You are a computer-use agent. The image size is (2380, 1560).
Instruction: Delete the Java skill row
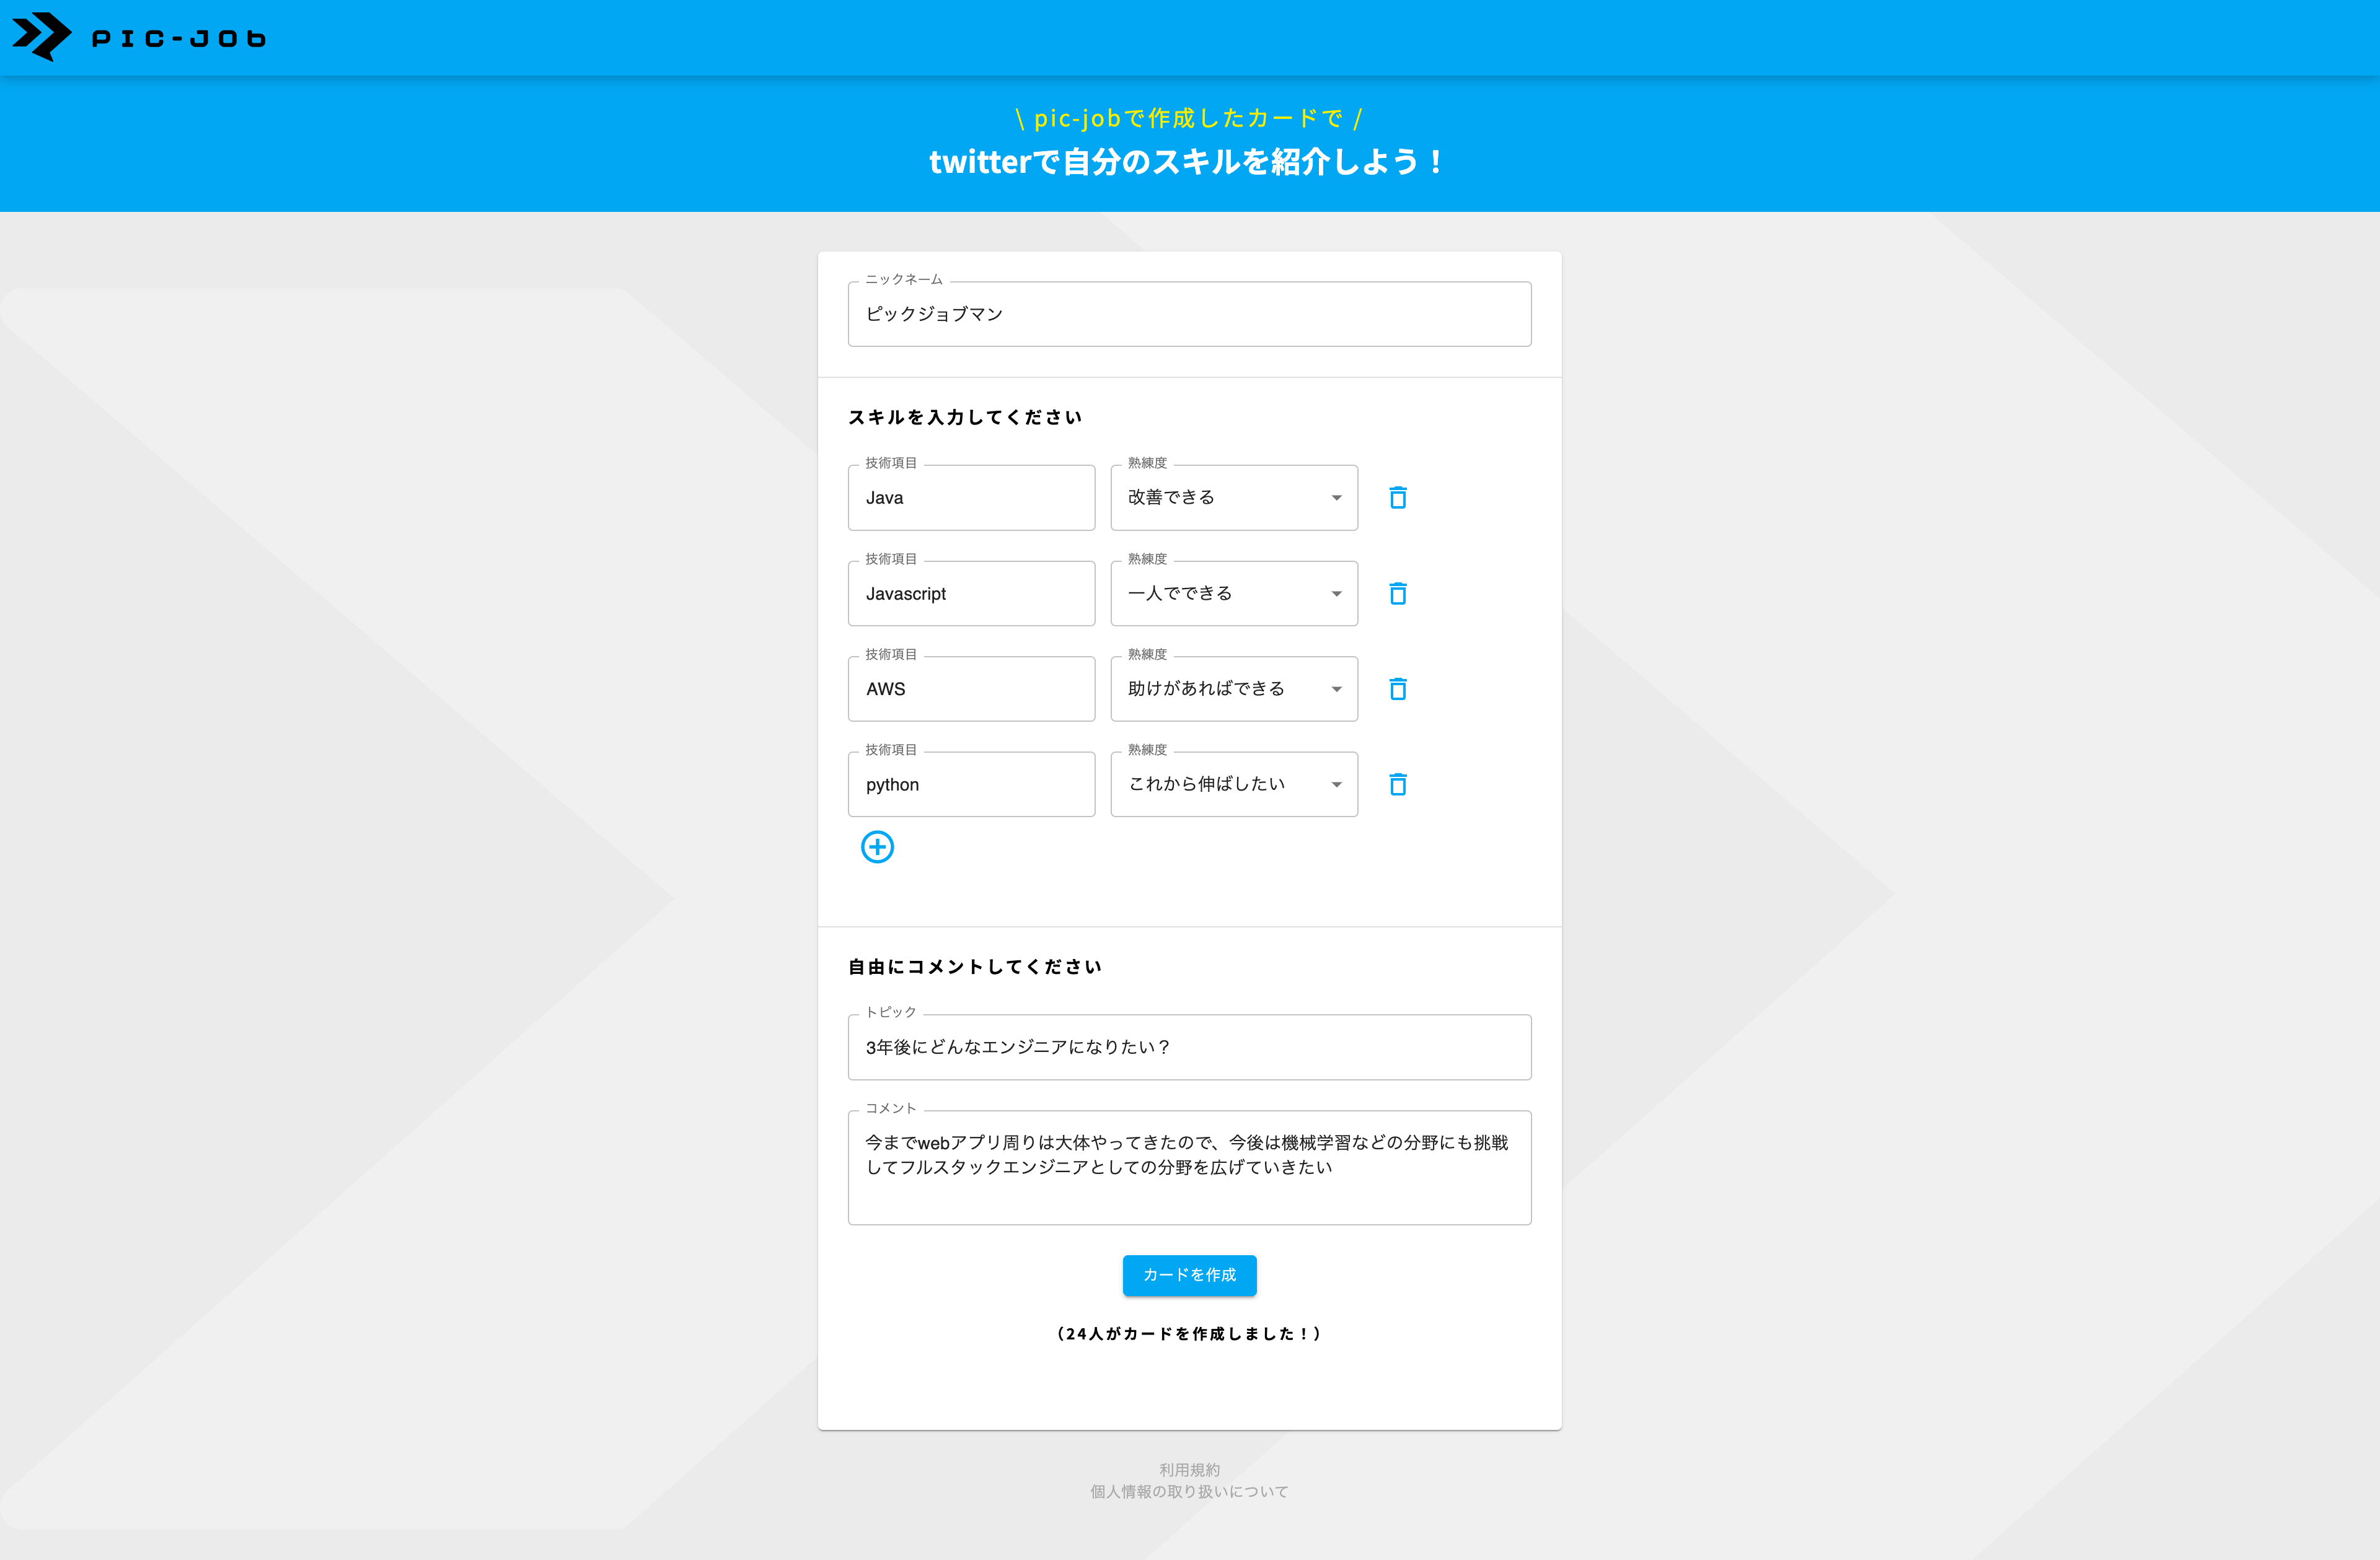[x=1397, y=497]
